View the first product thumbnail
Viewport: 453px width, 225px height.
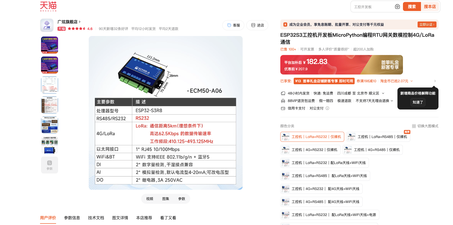point(50,45)
